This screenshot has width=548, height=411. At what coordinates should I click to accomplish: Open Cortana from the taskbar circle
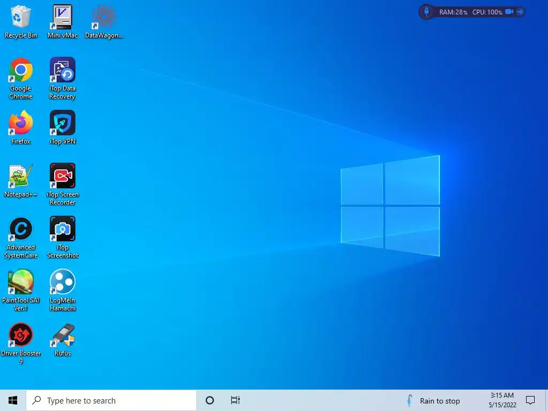click(210, 400)
